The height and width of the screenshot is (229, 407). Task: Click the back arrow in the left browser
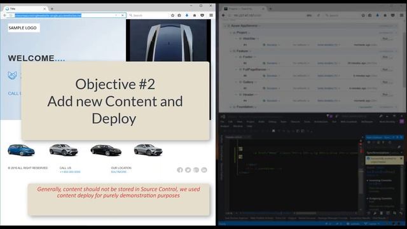(x=4, y=15)
